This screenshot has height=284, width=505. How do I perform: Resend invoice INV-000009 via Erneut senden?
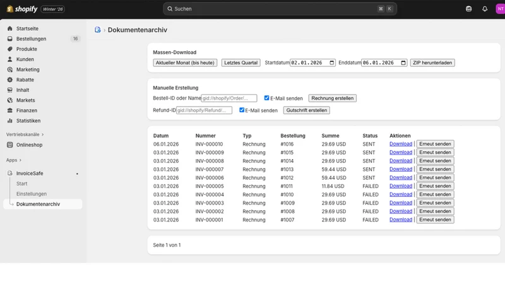[x=435, y=152]
